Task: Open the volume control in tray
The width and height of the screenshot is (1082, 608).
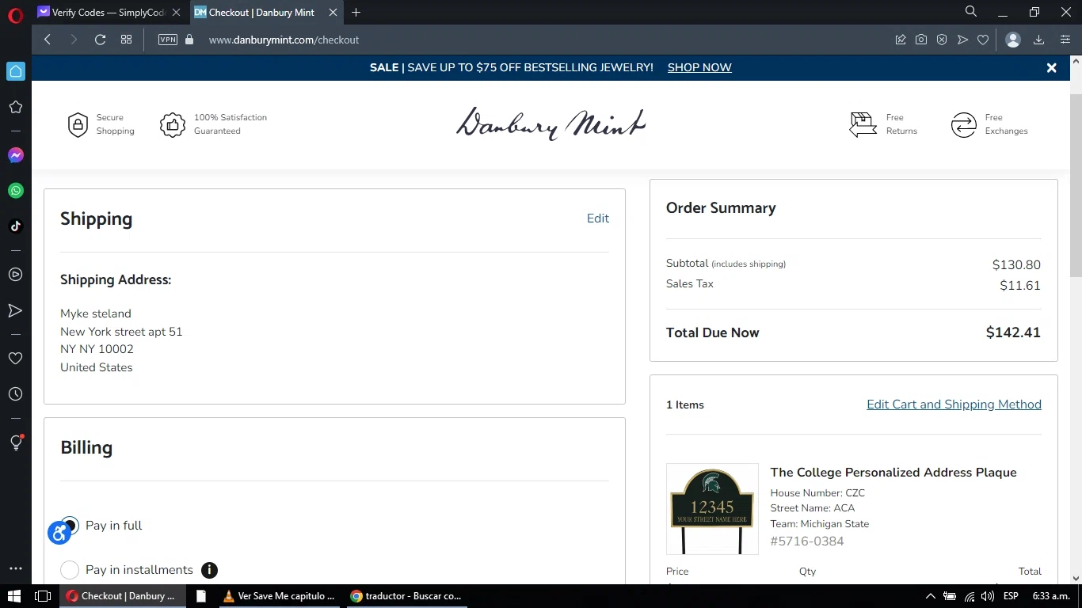Action: tap(988, 596)
